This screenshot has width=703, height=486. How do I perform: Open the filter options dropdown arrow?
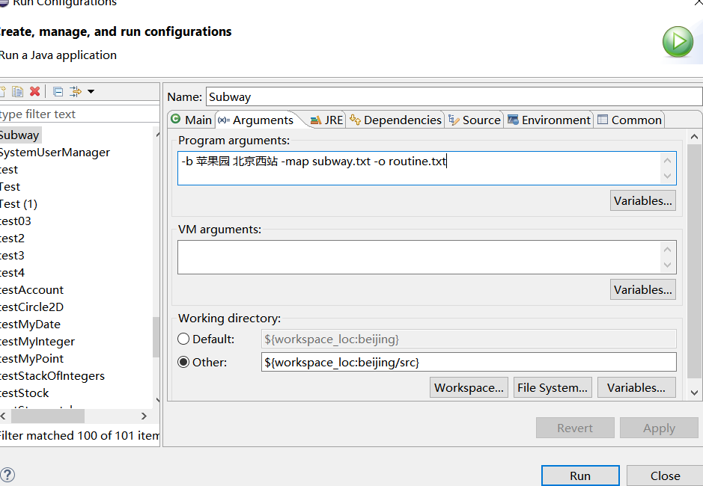[x=91, y=91]
